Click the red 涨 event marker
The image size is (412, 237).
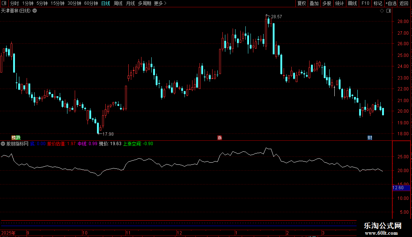pos(219,138)
